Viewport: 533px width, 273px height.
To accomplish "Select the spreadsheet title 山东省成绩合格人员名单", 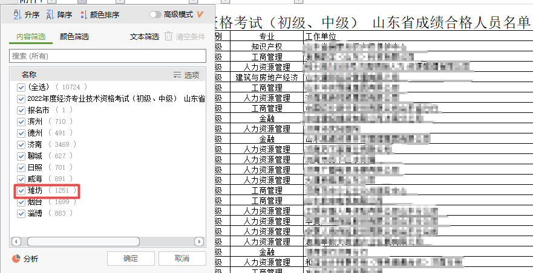I will click(x=451, y=23).
